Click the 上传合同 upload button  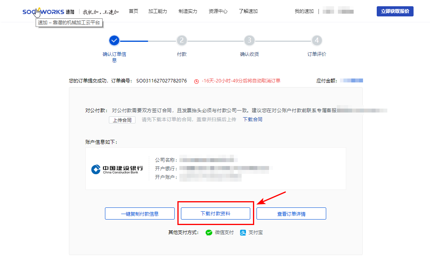(x=122, y=120)
